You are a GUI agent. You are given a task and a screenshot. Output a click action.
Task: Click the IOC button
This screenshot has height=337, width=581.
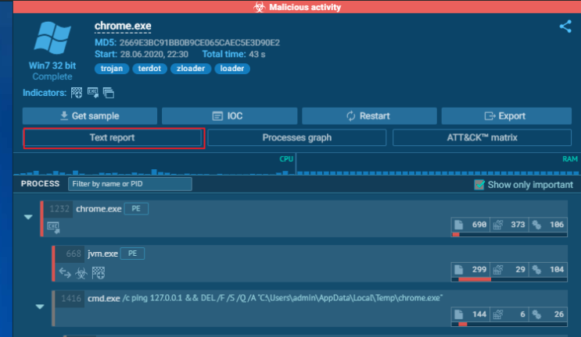[229, 116]
